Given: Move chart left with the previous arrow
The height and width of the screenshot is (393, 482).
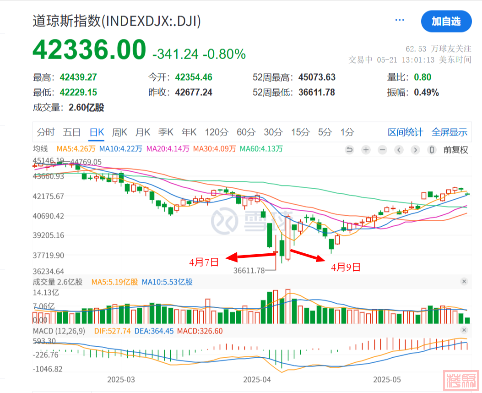Looking at the screenshot, I should click(x=399, y=150).
